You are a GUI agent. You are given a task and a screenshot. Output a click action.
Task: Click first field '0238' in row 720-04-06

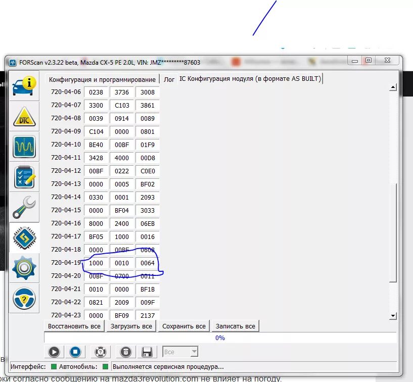tap(96, 92)
